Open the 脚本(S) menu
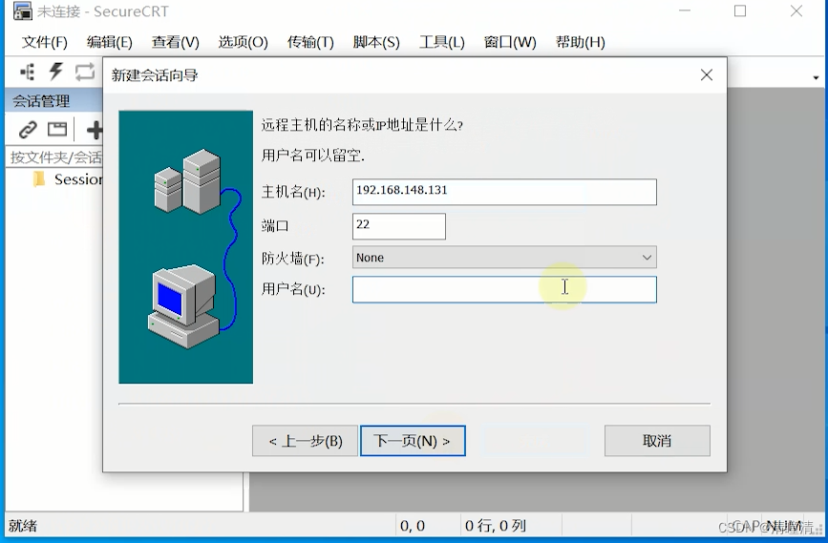Screen dimensions: 828x543 pos(376,42)
